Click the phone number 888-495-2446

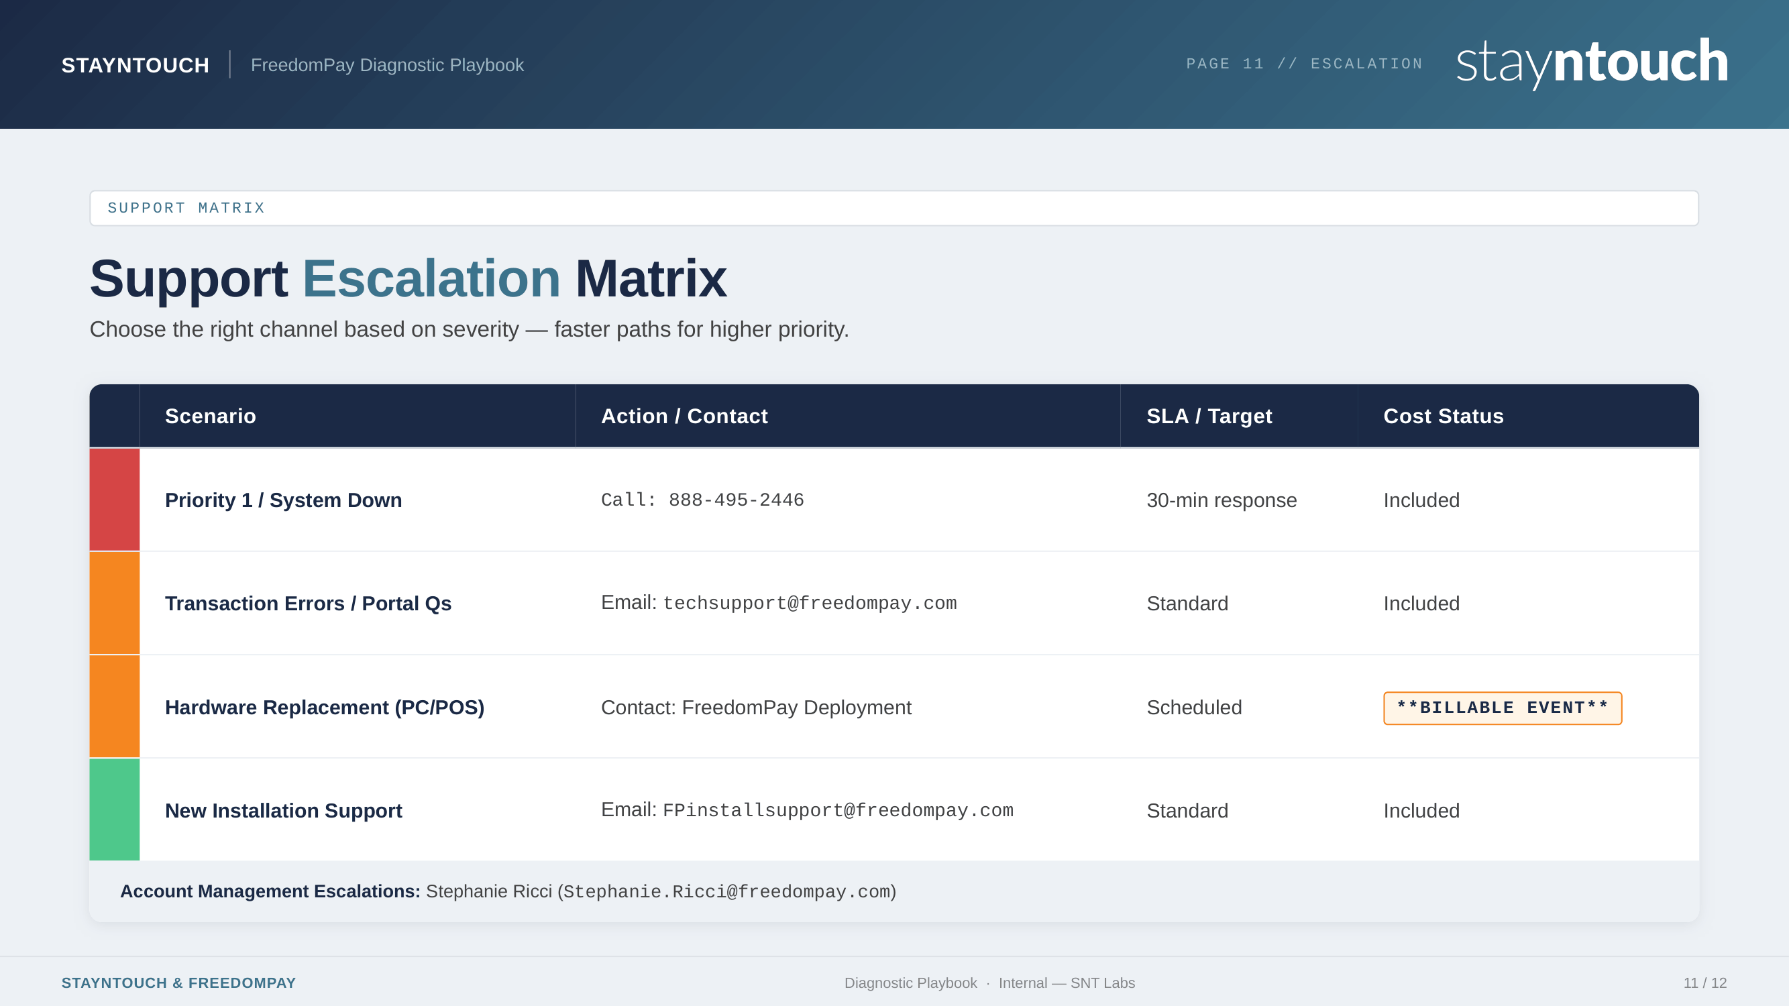(736, 500)
